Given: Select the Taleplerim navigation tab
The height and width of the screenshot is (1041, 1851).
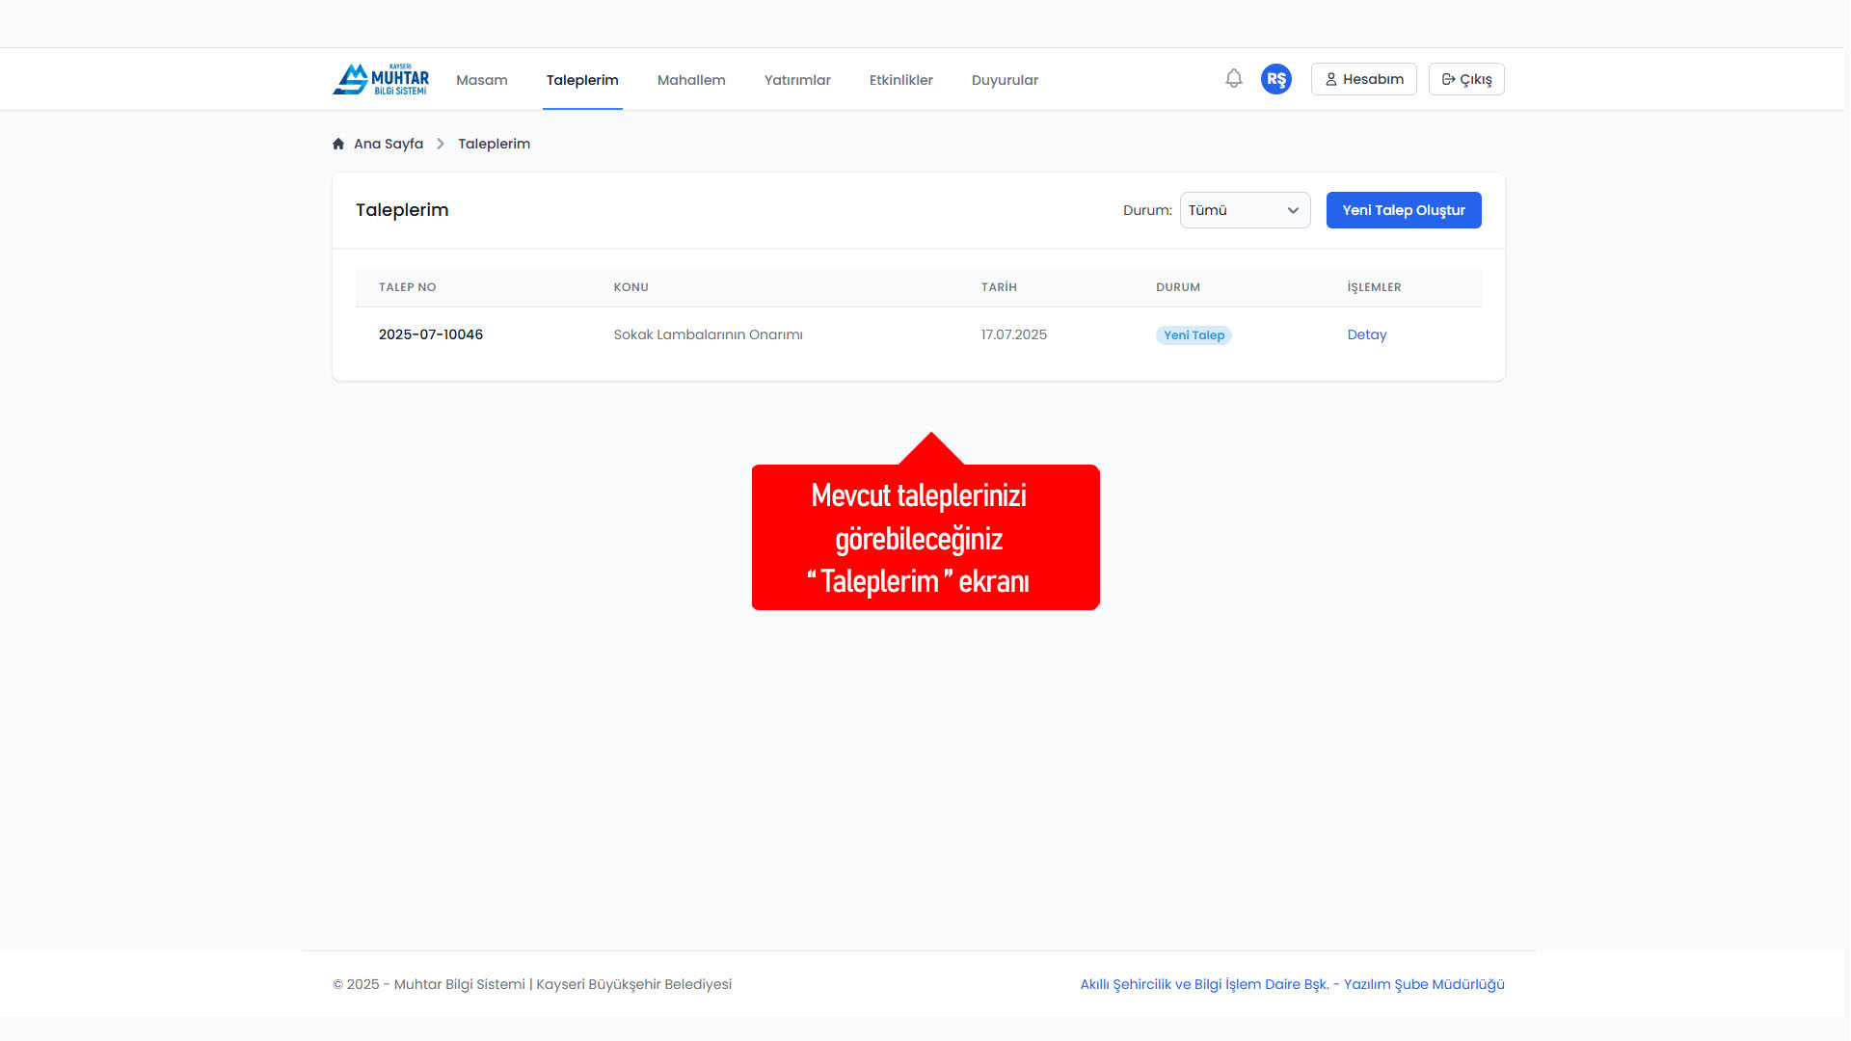Looking at the screenshot, I should click(x=582, y=80).
